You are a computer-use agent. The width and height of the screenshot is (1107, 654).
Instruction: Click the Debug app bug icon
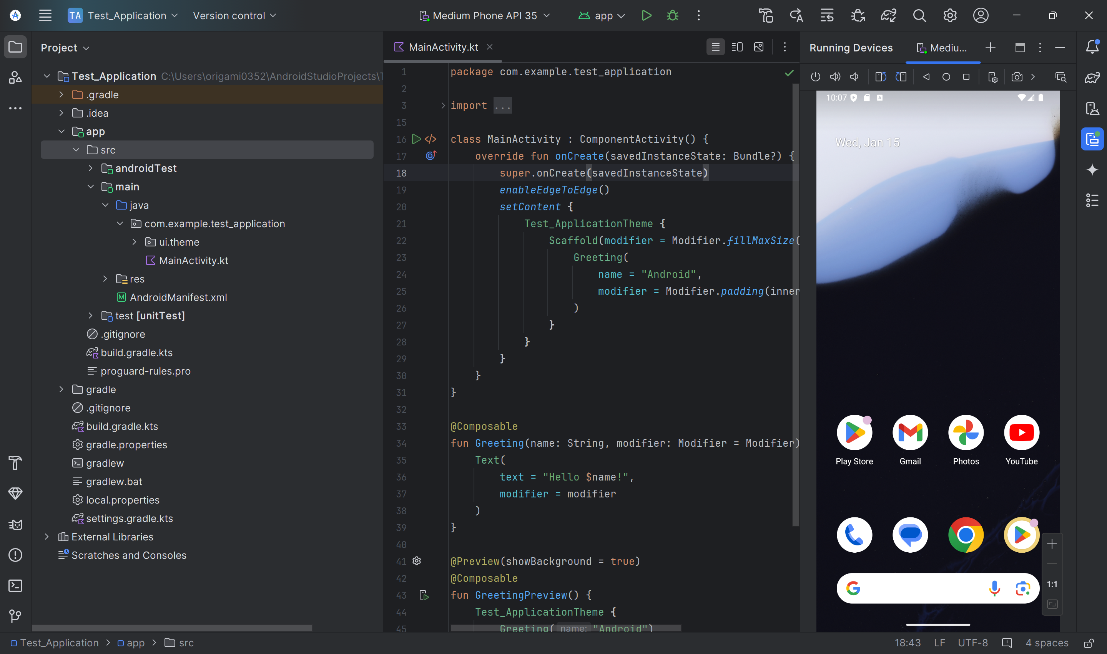[x=672, y=16]
